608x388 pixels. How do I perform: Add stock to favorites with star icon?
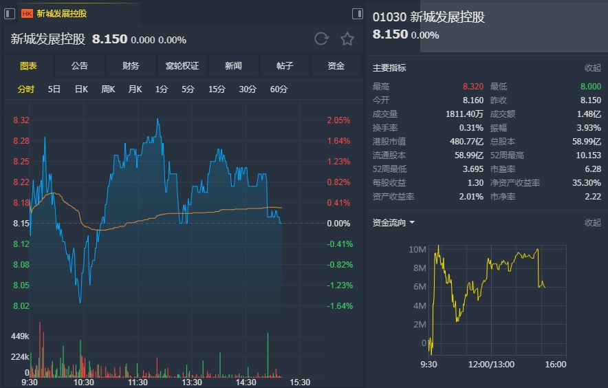pyautogui.click(x=347, y=39)
